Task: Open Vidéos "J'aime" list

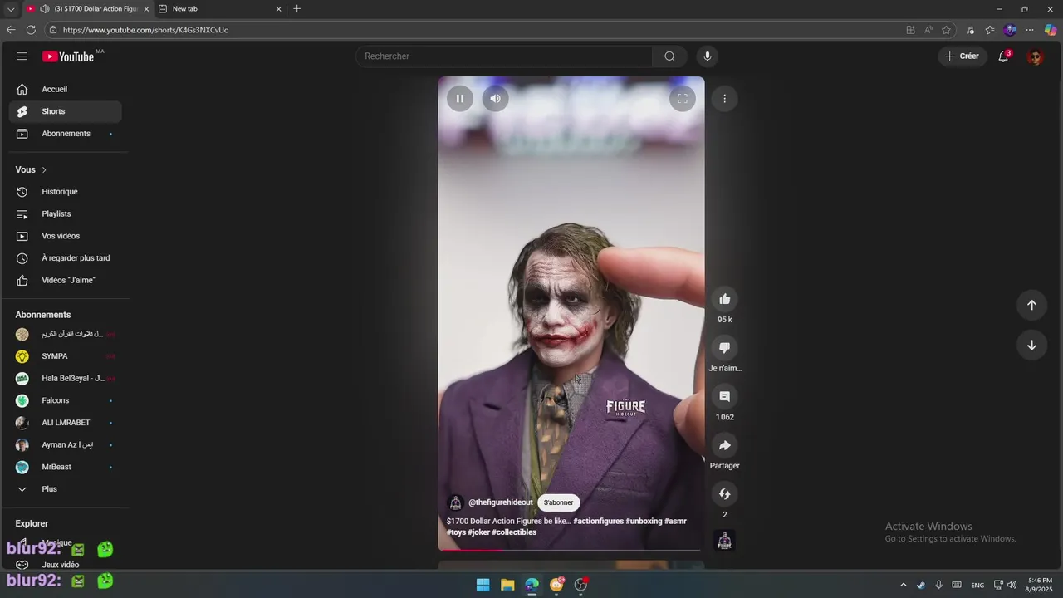Action: click(x=66, y=281)
